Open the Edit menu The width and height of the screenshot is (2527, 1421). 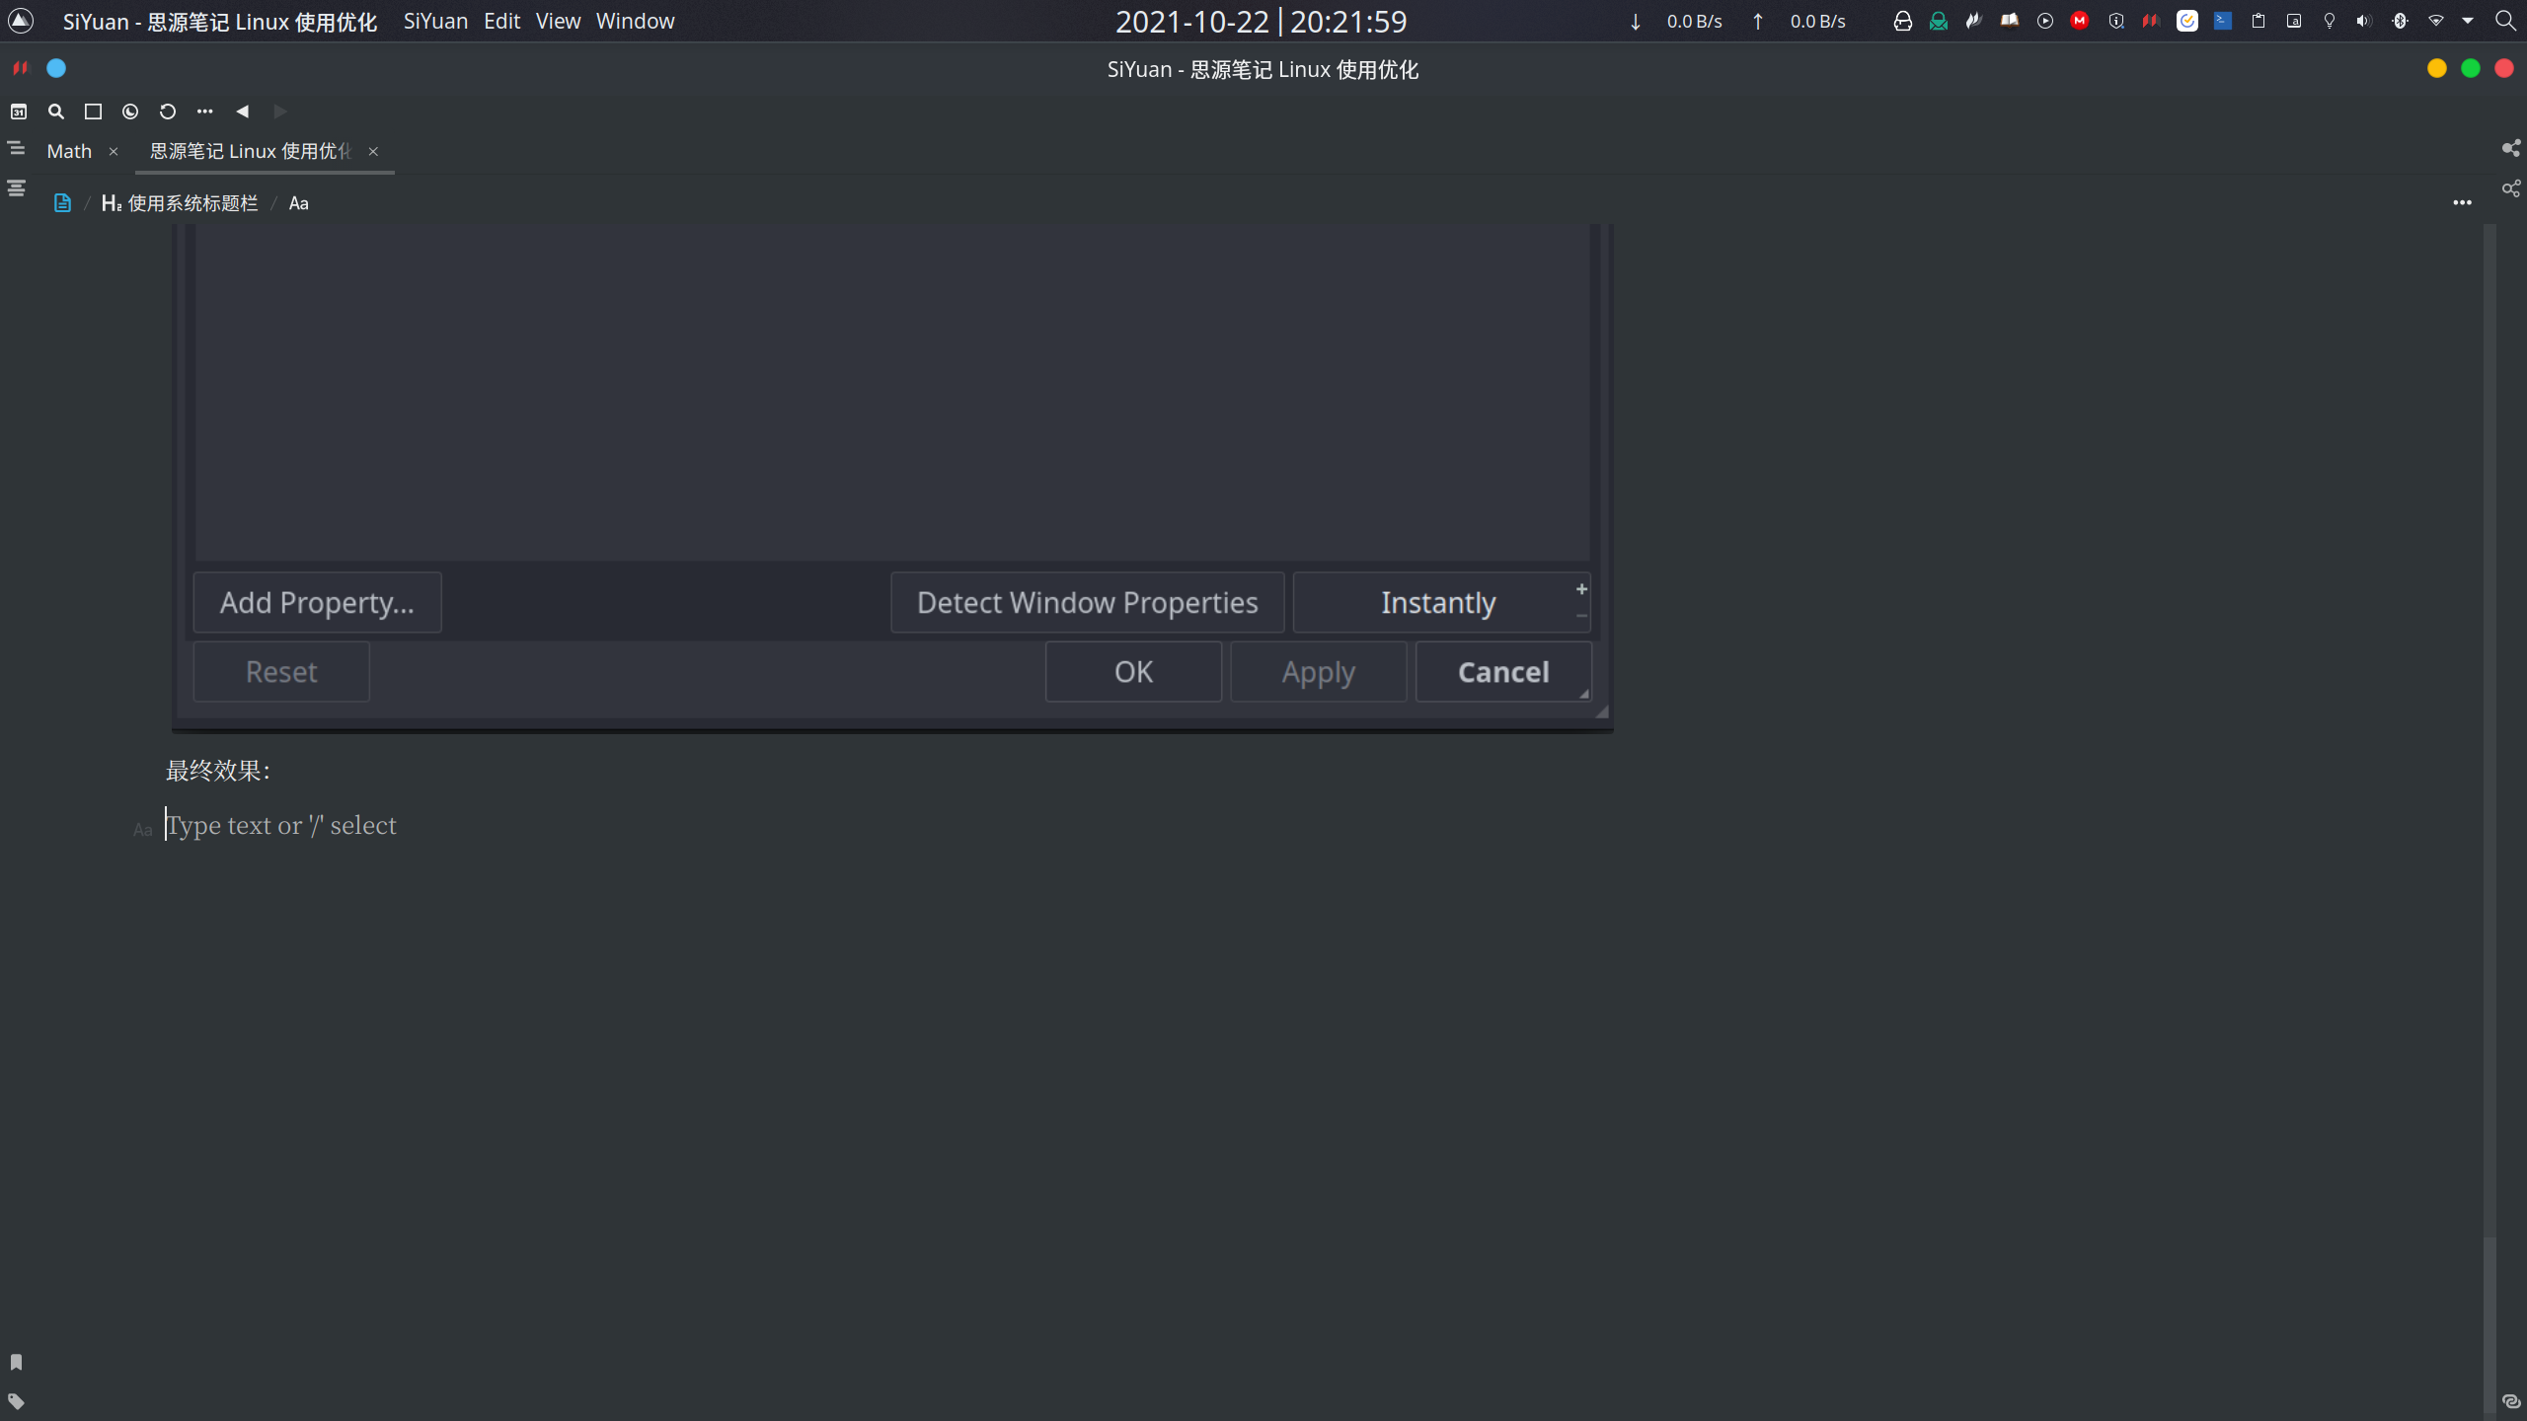click(x=501, y=21)
